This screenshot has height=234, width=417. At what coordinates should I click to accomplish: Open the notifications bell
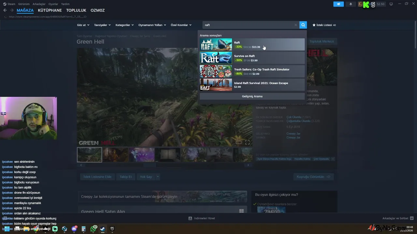click(x=351, y=4)
